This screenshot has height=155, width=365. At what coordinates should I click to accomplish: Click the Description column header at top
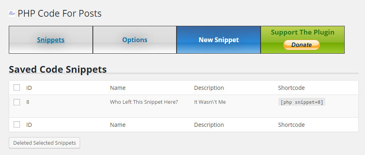209,88
